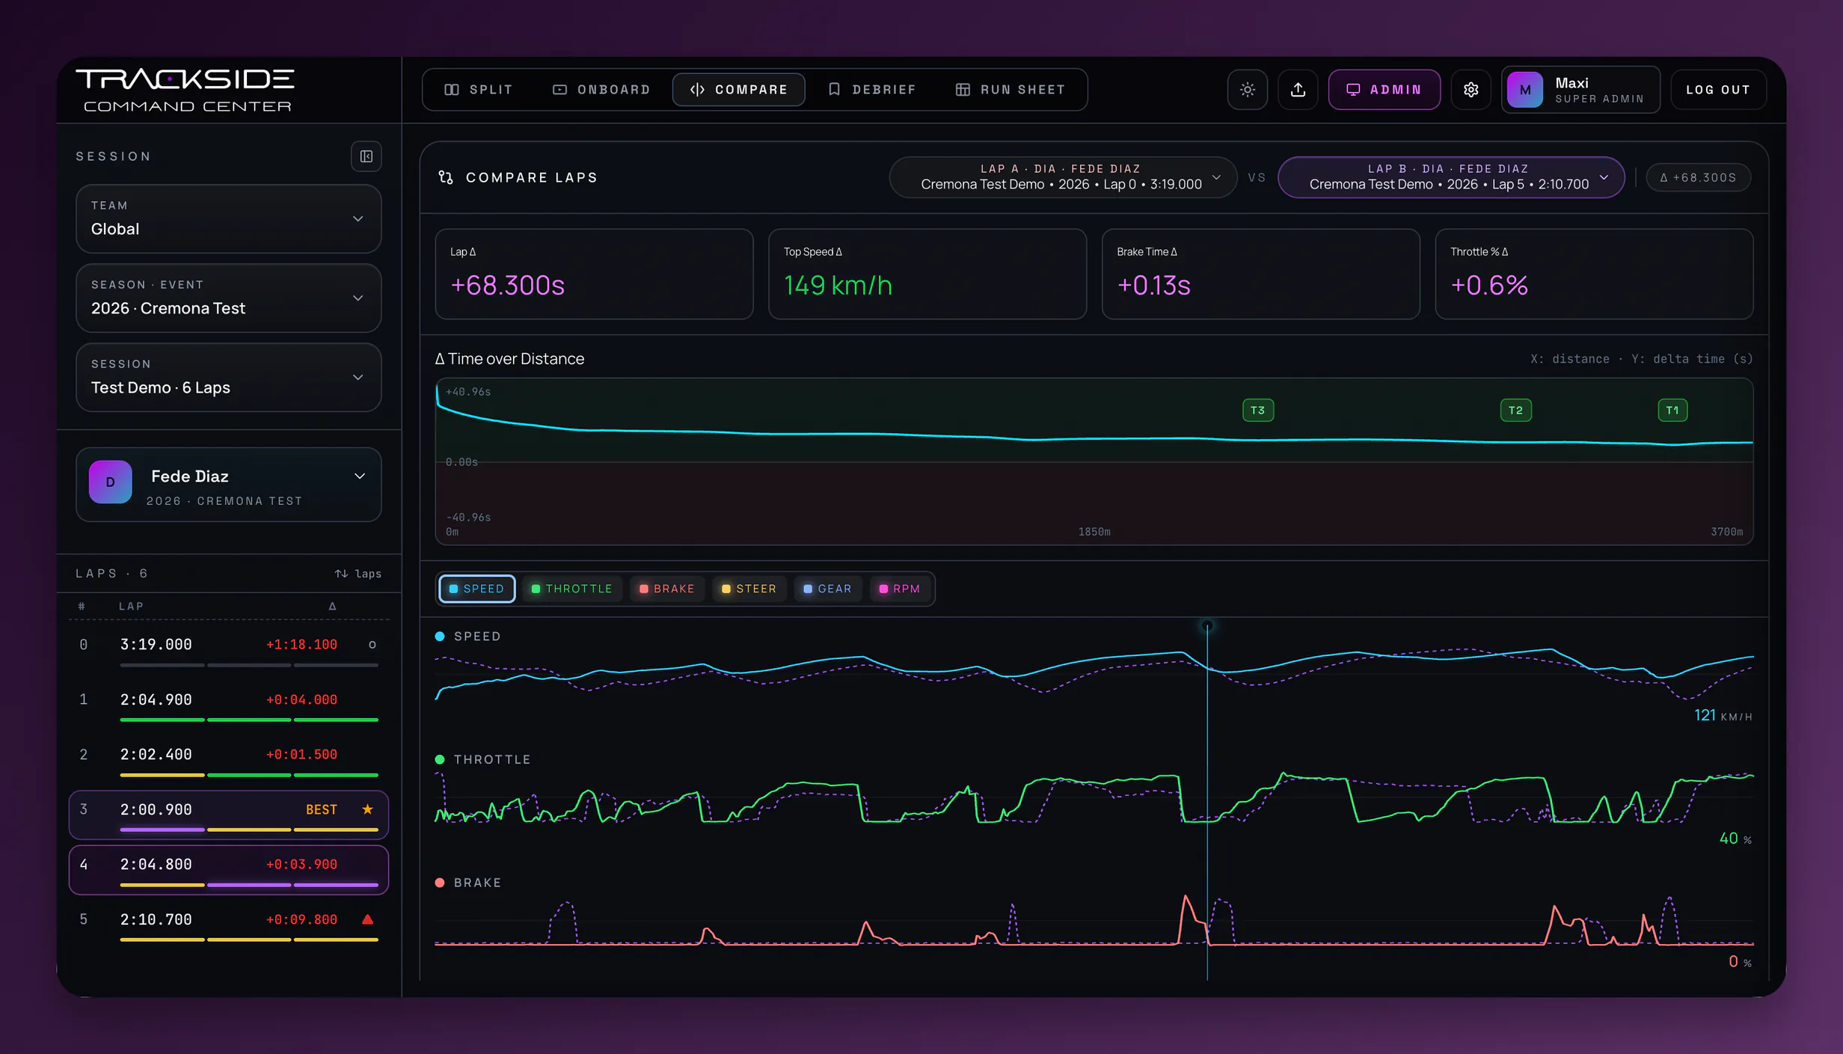Toggle light theme sun icon
Screen dimensions: 1843x1054
[x=1248, y=90]
